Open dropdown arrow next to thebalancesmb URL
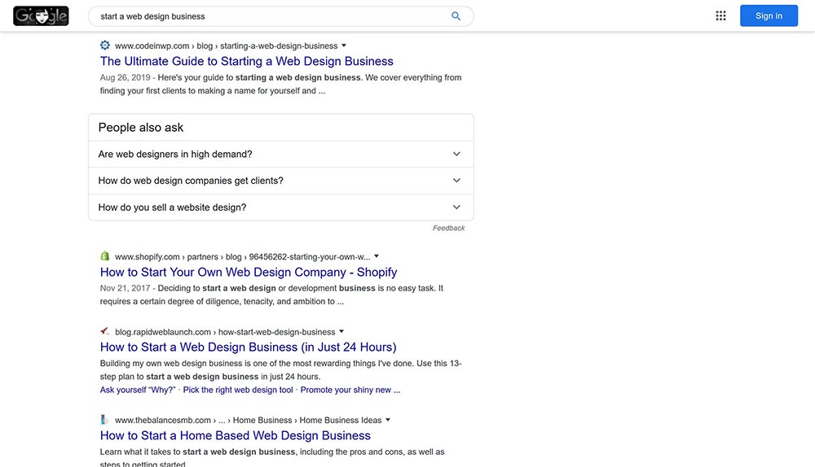Screen dimensions: 815x467 point(388,420)
